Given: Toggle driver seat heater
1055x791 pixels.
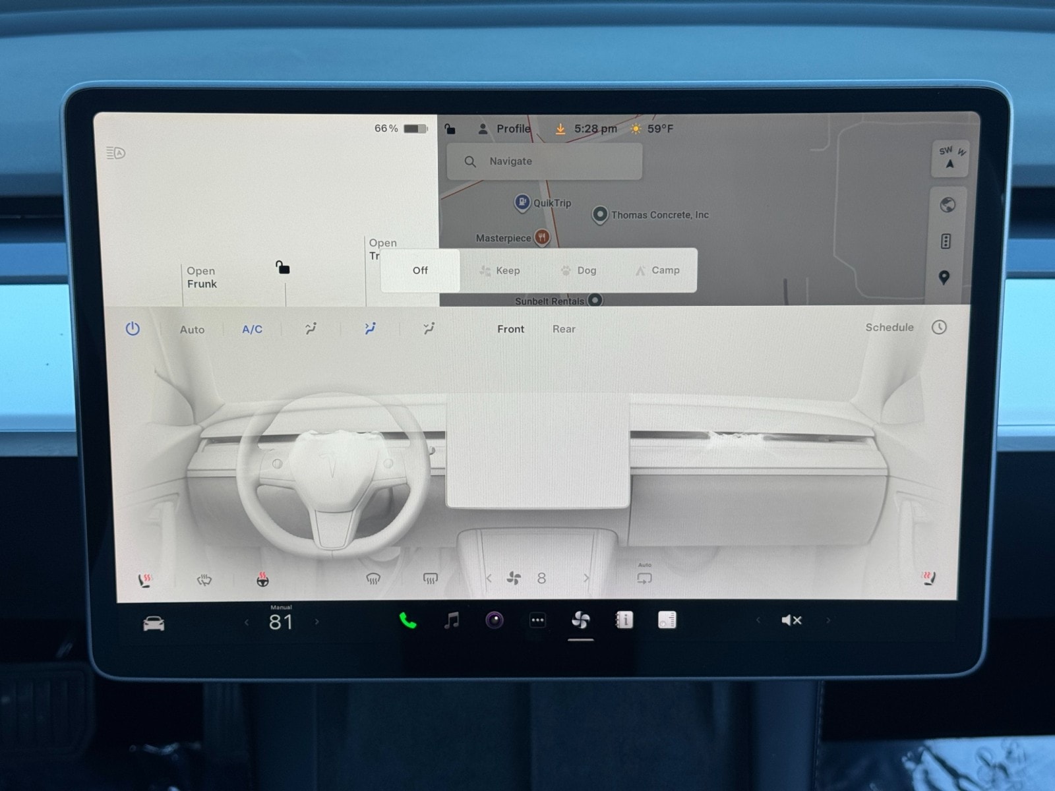Looking at the screenshot, I should point(144,579).
